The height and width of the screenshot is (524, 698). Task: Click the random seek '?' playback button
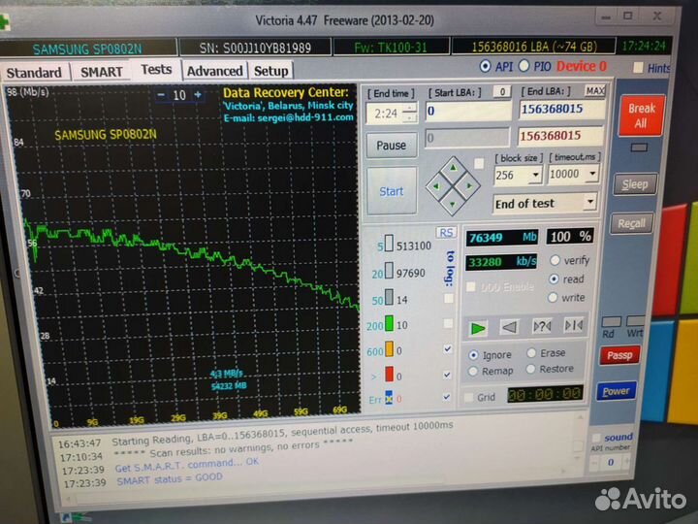pos(542,327)
